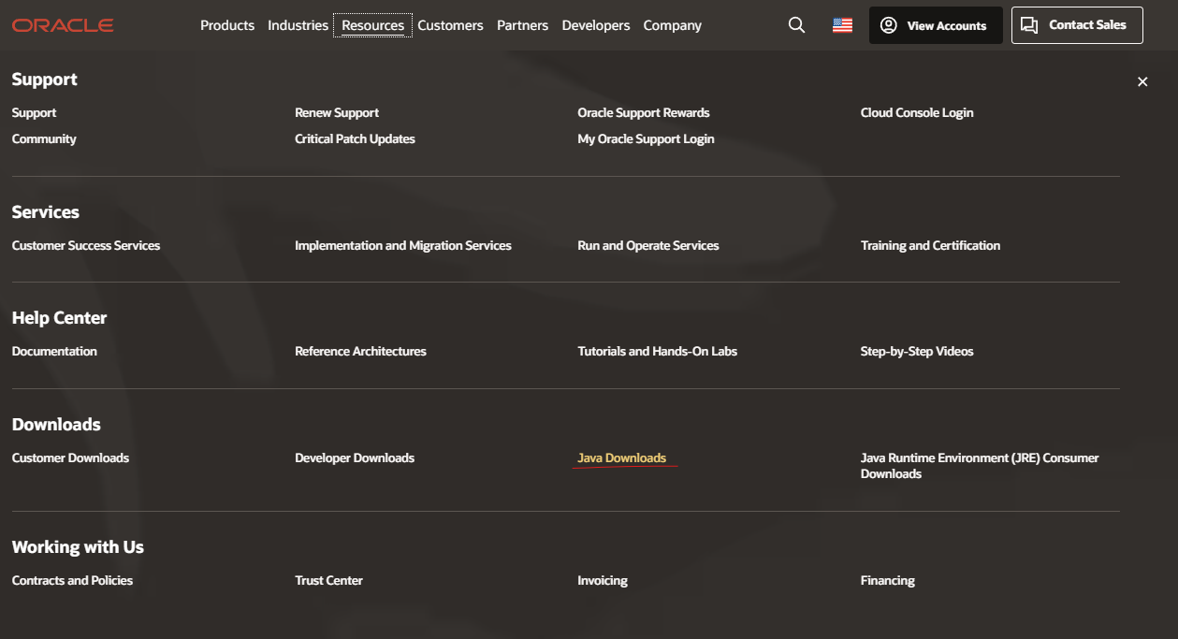The width and height of the screenshot is (1178, 639).
Task: Open Step-by-Step Videos
Action: pyautogui.click(x=917, y=351)
